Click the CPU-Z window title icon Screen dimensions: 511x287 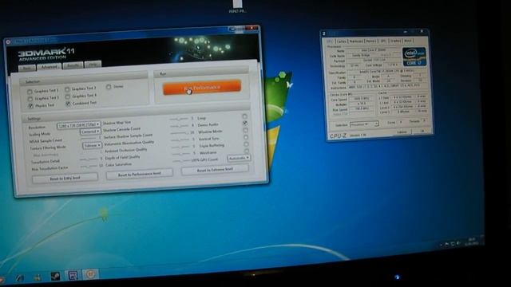pyautogui.click(x=324, y=33)
